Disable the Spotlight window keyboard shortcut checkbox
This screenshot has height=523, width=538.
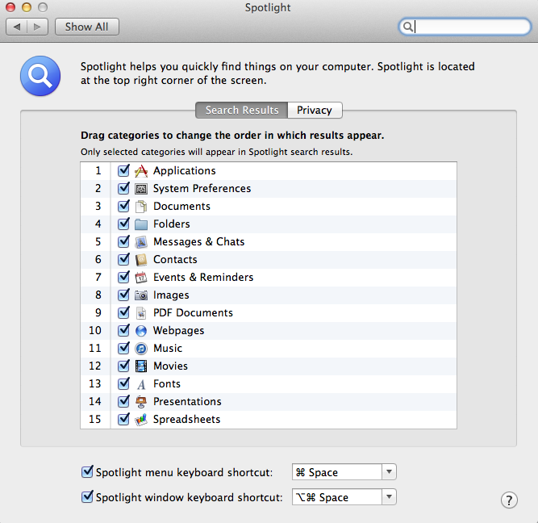click(x=87, y=497)
